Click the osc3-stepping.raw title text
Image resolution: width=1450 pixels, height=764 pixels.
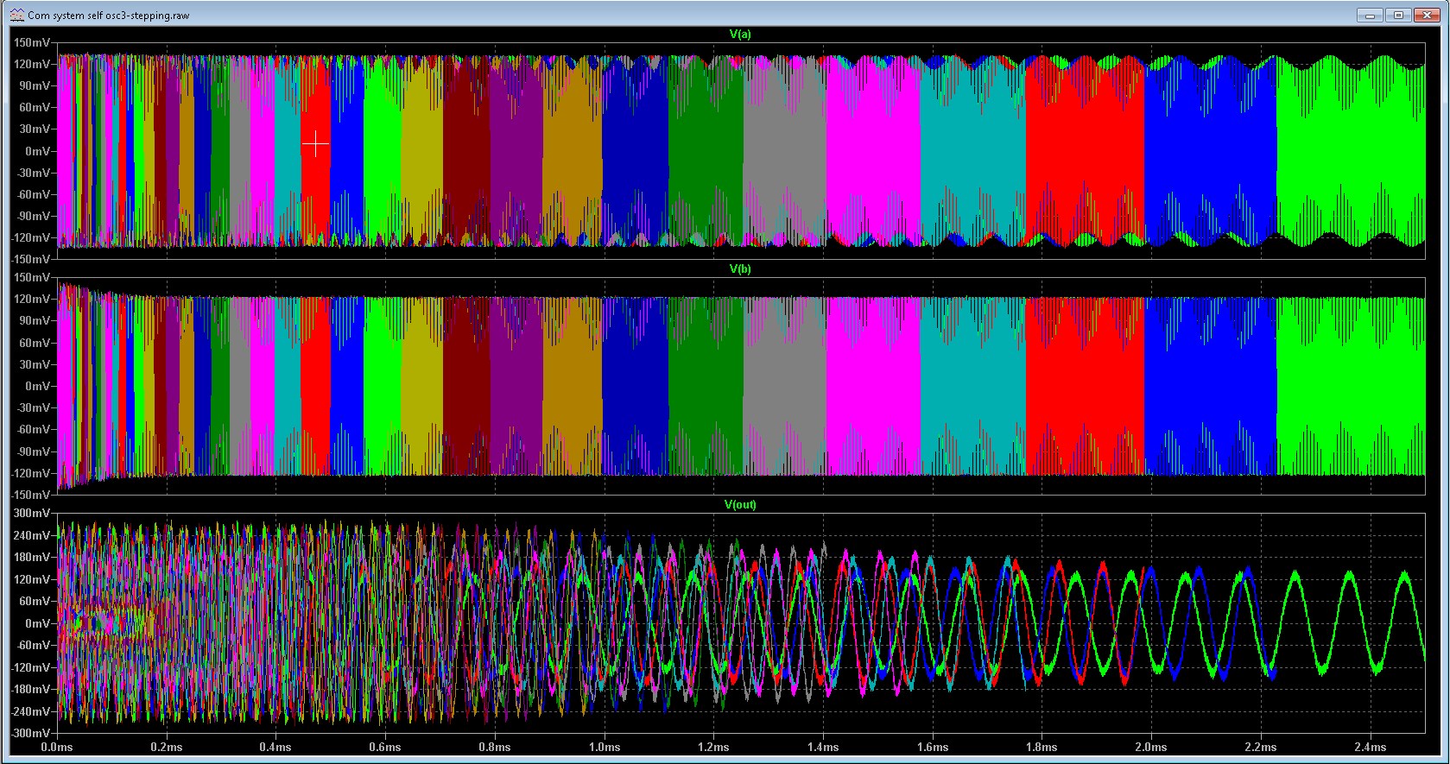point(108,16)
